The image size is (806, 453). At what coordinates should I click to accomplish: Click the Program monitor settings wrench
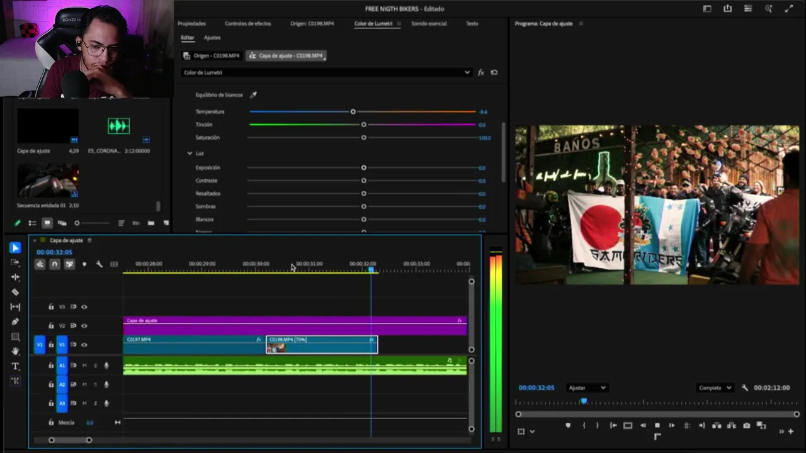pyautogui.click(x=745, y=388)
